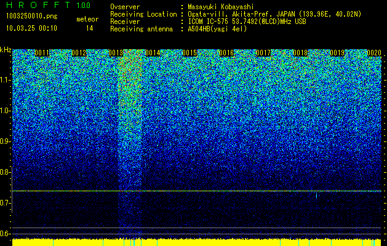Click the ICOM IC-575 receiver text
The width and height of the screenshot is (387, 246).
tap(247, 22)
